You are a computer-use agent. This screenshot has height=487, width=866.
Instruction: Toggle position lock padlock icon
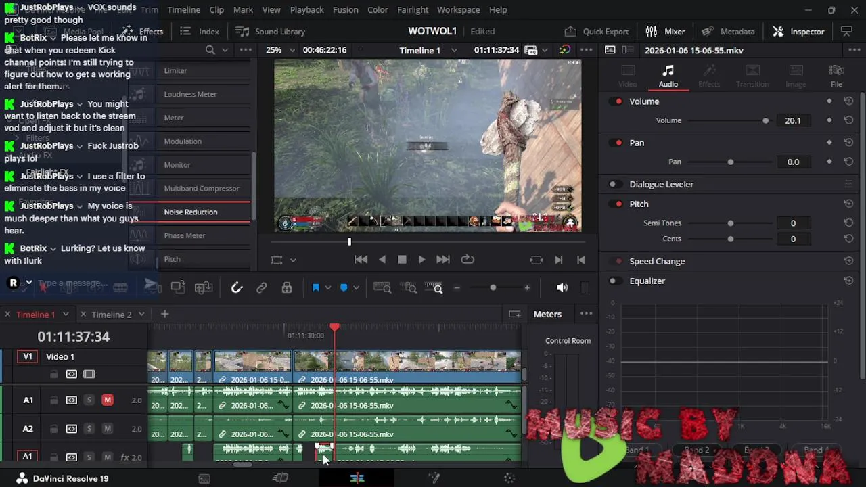point(287,288)
